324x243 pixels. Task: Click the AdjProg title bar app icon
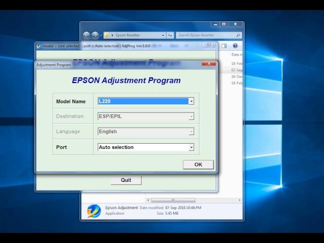click(38, 46)
